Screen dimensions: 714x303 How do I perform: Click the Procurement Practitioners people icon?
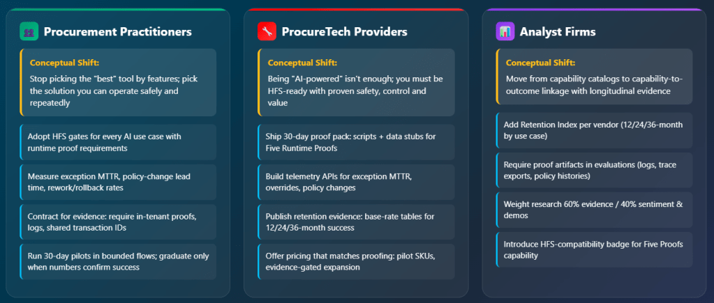[x=29, y=31]
